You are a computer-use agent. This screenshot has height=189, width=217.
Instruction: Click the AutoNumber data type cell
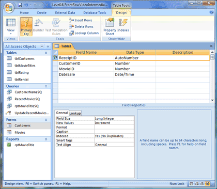click(135, 58)
